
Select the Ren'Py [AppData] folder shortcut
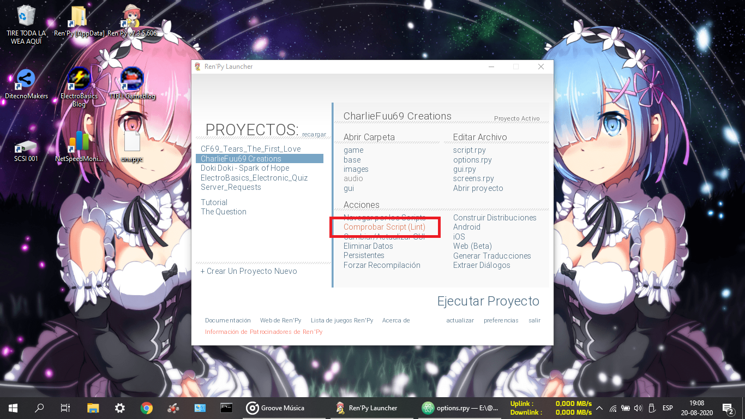[x=79, y=16]
